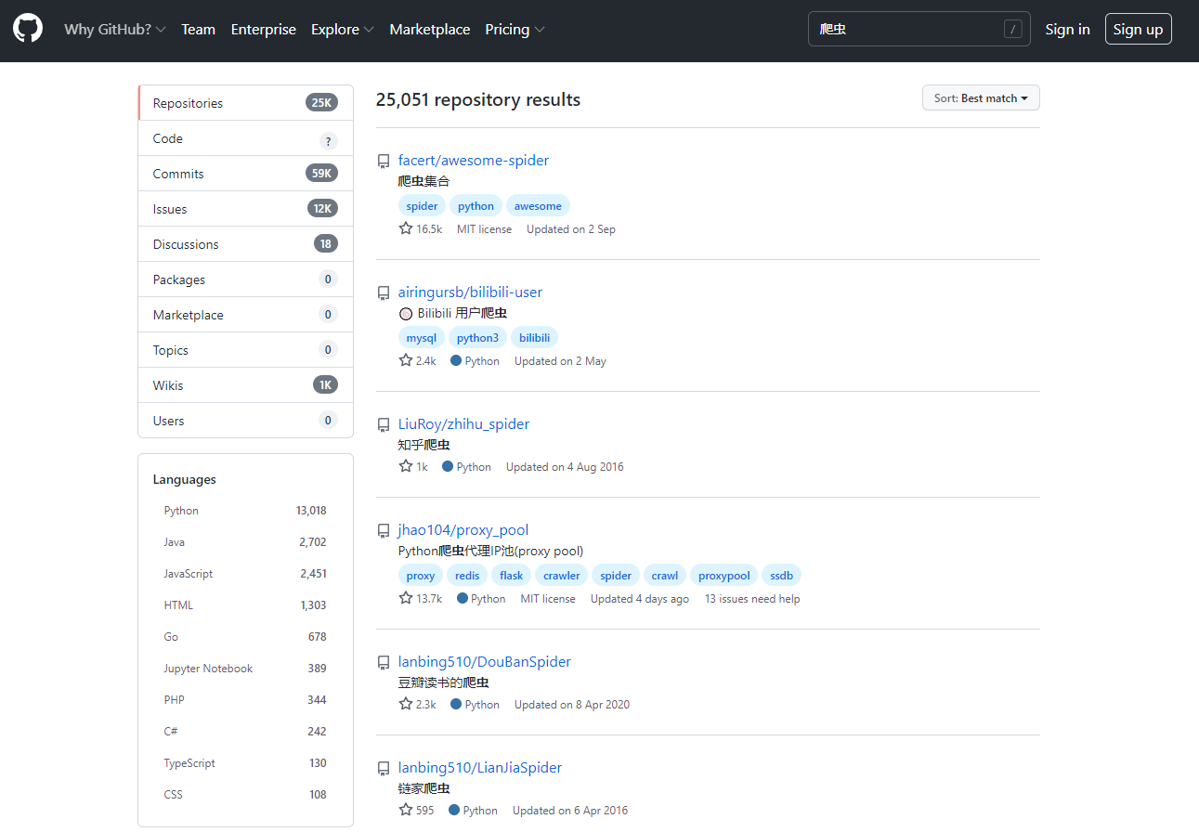Show Topics search results
Viewport: 1199px width, 832px height.
(x=245, y=350)
